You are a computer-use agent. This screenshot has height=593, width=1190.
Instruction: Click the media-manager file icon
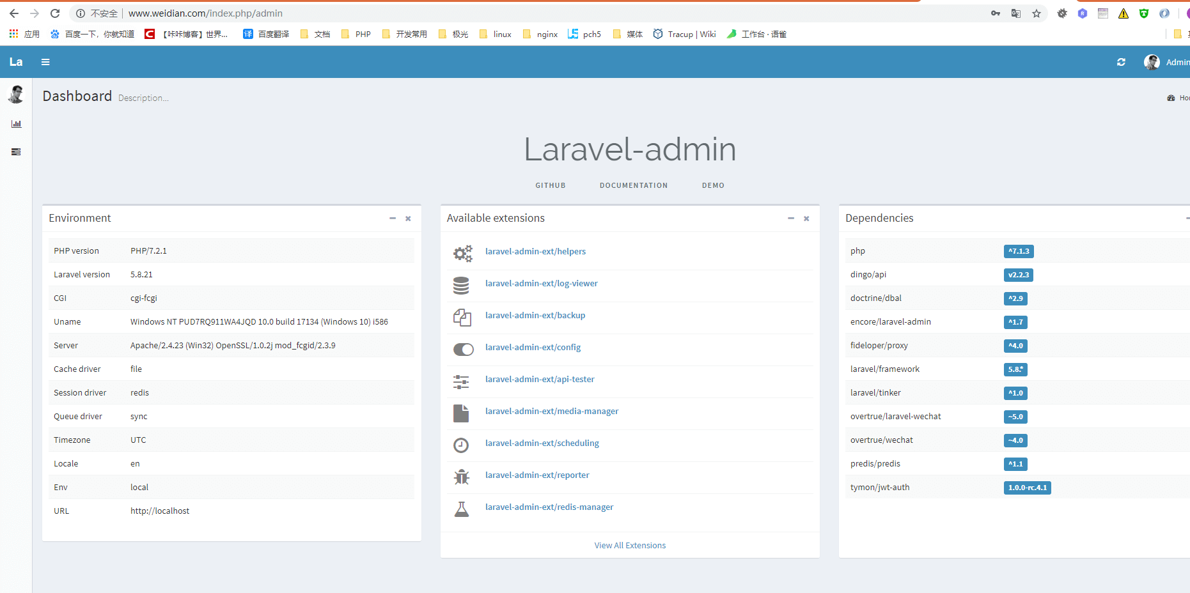point(461,413)
